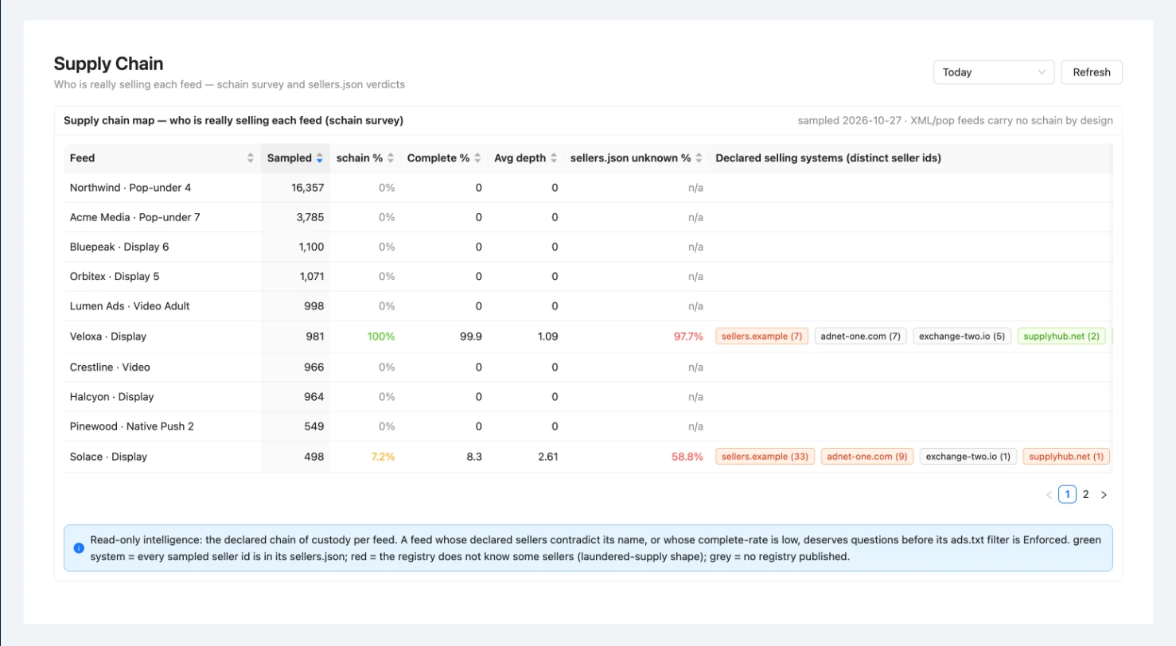Select the Veloxa · Display feed
Screen dimensions: 1176x646
108,337
